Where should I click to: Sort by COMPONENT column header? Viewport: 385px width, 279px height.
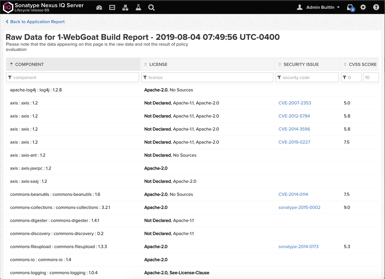click(73, 64)
